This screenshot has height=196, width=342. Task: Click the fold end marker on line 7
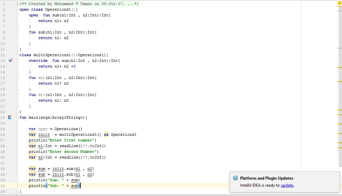point(17,26)
